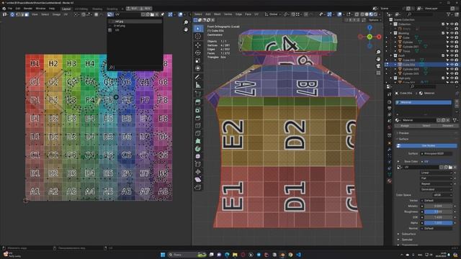
Task: Choose ref.jpg in image dropdown list
Action: click(135, 22)
